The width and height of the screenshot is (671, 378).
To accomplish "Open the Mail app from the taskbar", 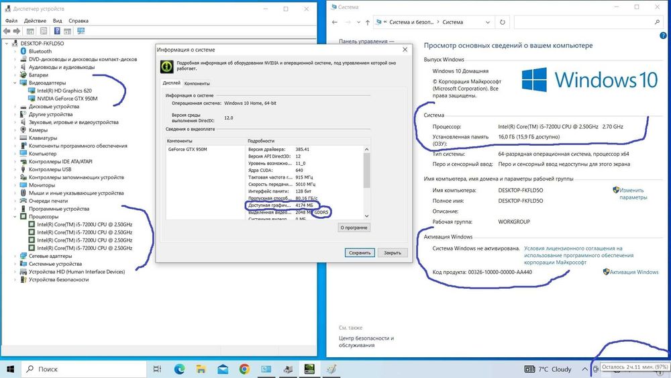I will click(223, 369).
